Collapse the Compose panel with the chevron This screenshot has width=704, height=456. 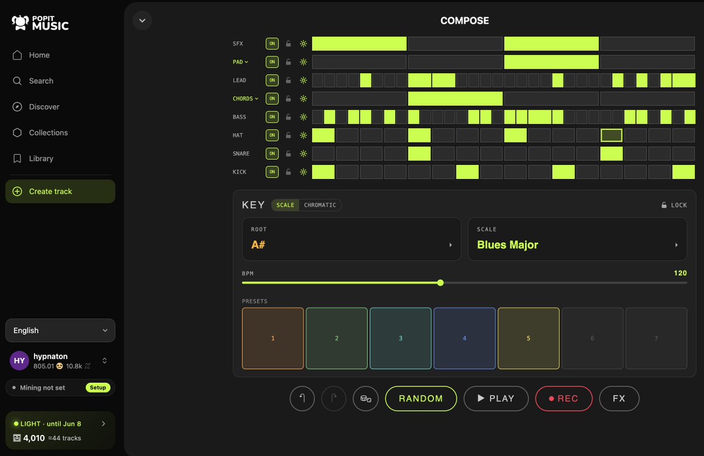point(142,21)
